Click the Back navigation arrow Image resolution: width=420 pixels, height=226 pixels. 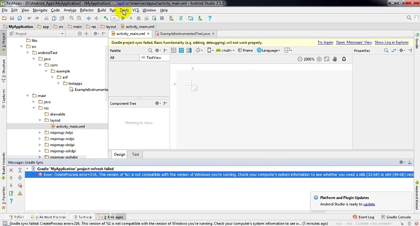tap(89, 18)
